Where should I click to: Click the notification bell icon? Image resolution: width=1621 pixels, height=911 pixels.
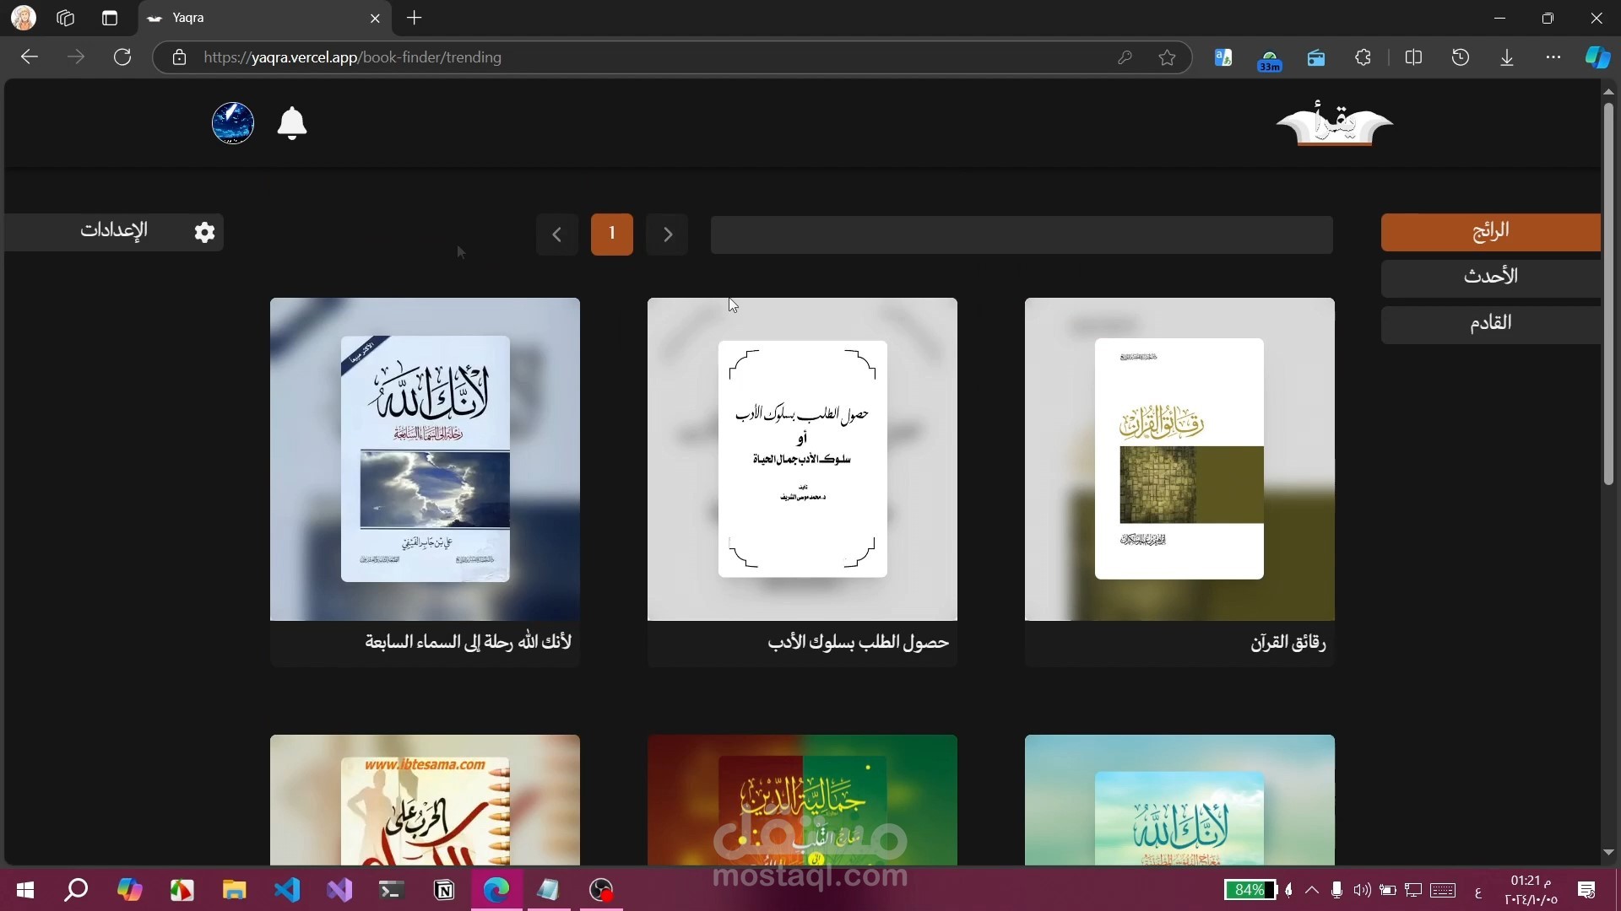point(291,124)
